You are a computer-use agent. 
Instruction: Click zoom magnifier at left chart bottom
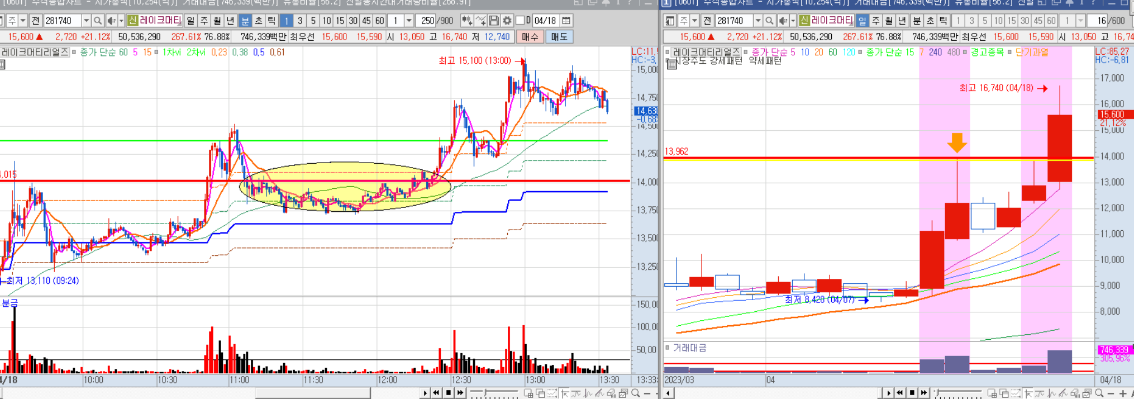pos(635,393)
